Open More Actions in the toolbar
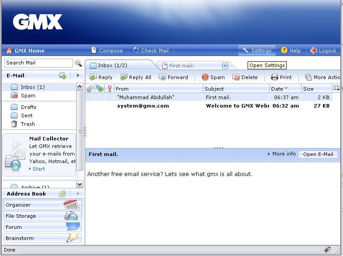Image resolution: width=343 pixels, height=256 pixels. point(323,77)
